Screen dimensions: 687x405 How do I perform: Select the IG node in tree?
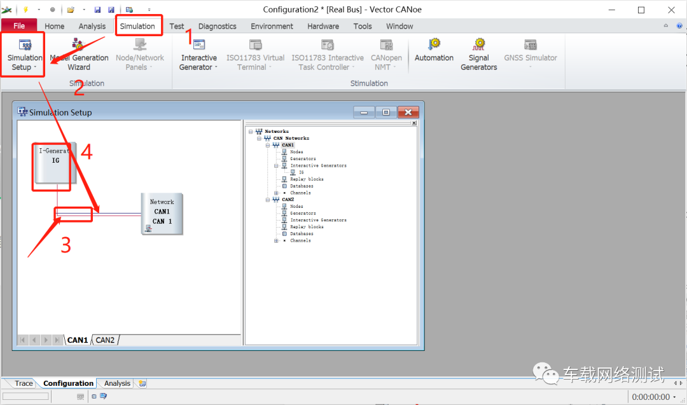pos(301,172)
